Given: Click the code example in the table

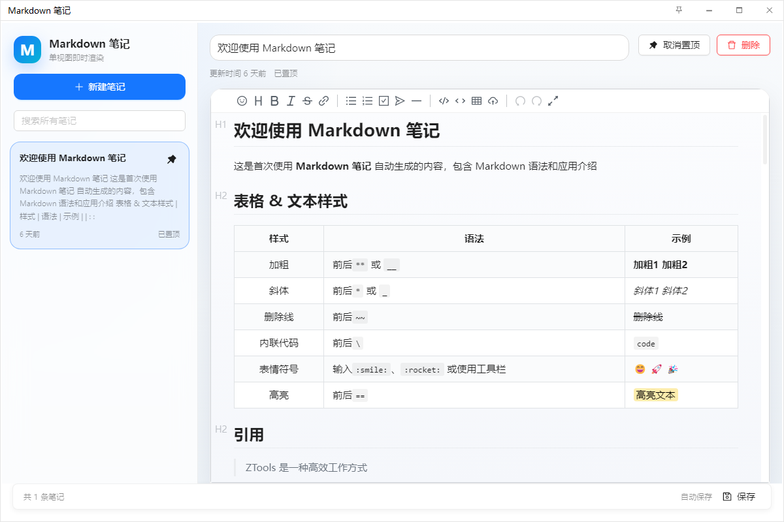Looking at the screenshot, I should [x=645, y=344].
